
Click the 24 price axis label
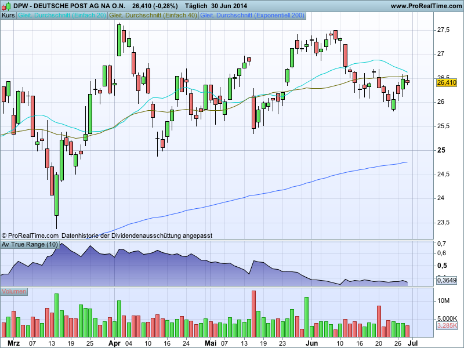point(441,198)
